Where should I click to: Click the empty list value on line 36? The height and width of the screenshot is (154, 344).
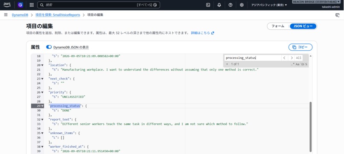tap(62, 137)
